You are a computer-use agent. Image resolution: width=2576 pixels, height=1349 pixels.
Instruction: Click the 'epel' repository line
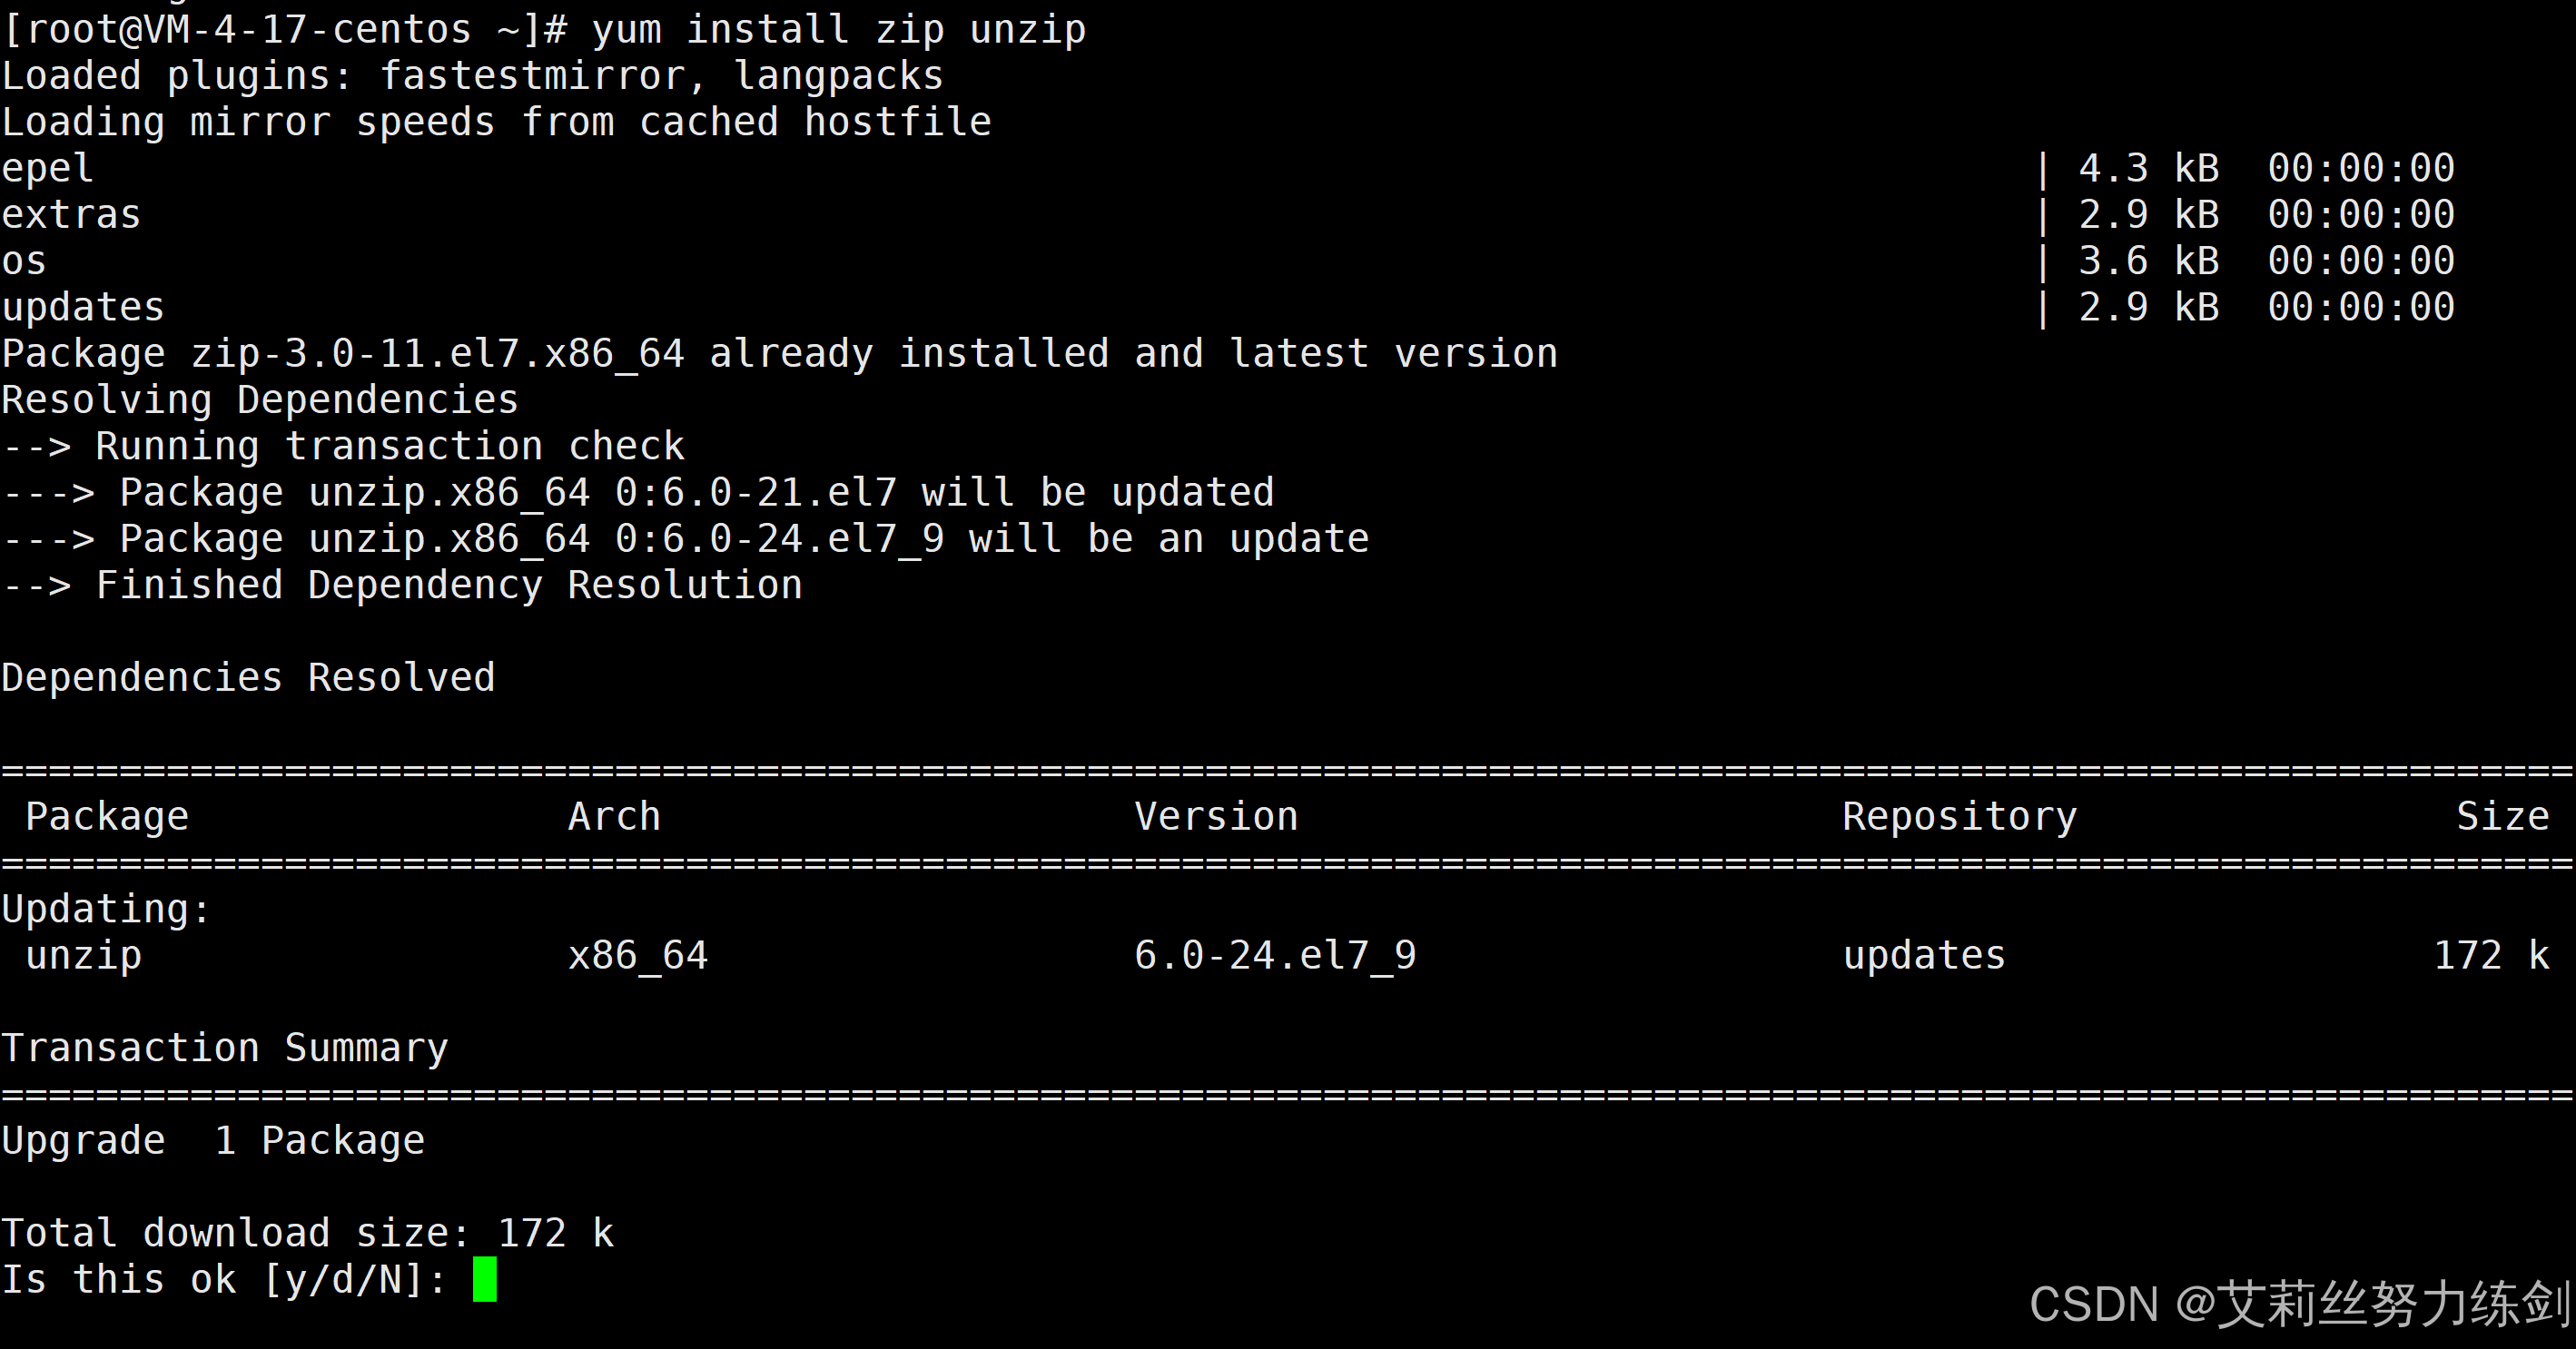click(x=1228, y=168)
